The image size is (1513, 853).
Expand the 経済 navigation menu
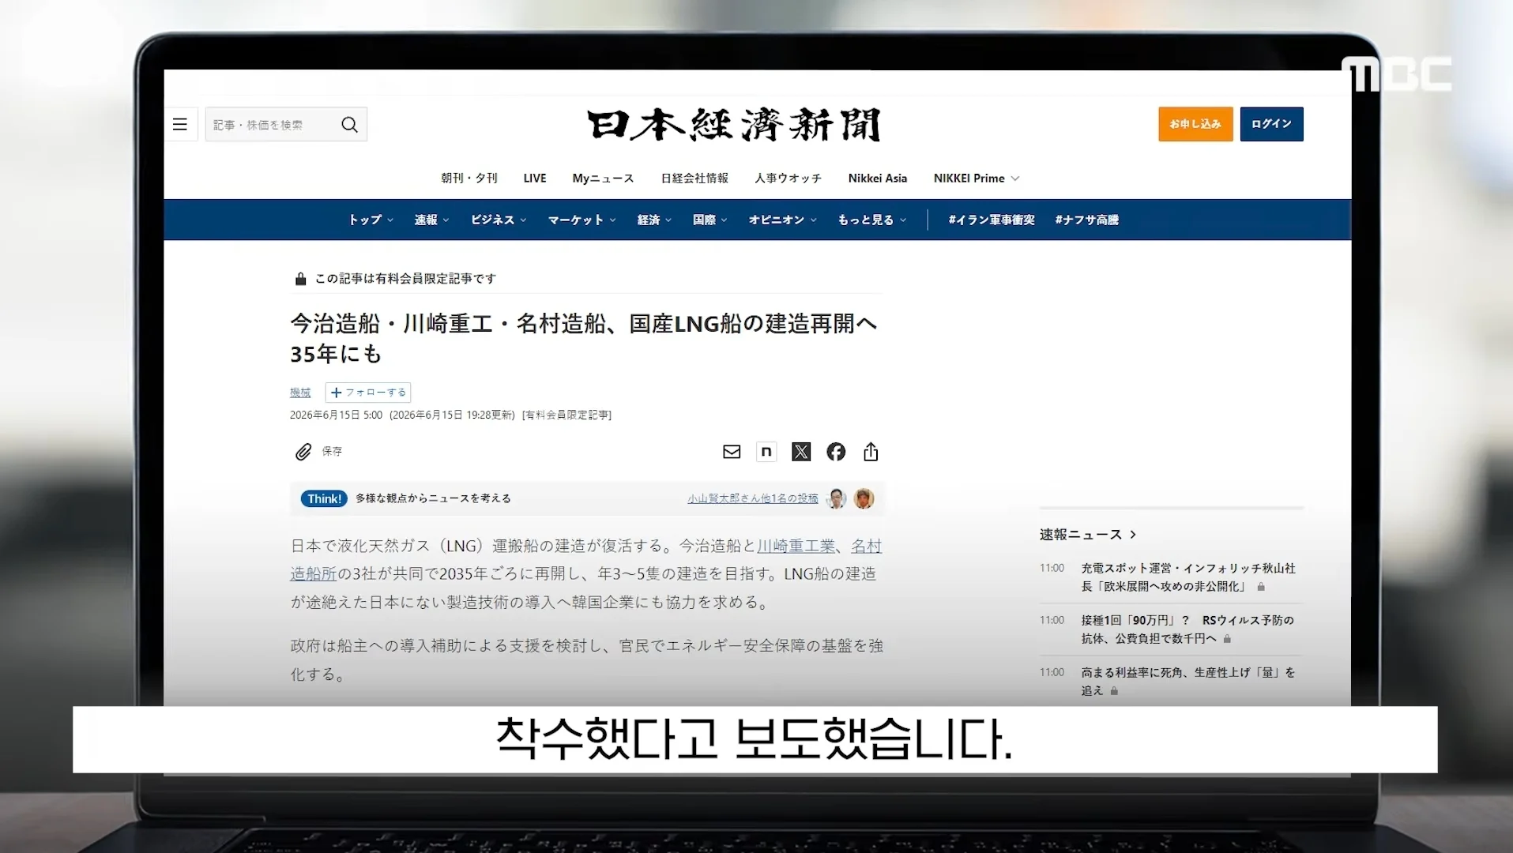point(654,220)
